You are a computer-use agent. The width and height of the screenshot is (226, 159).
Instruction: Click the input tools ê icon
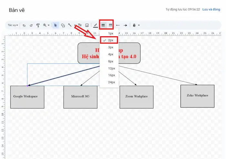pos(134,25)
